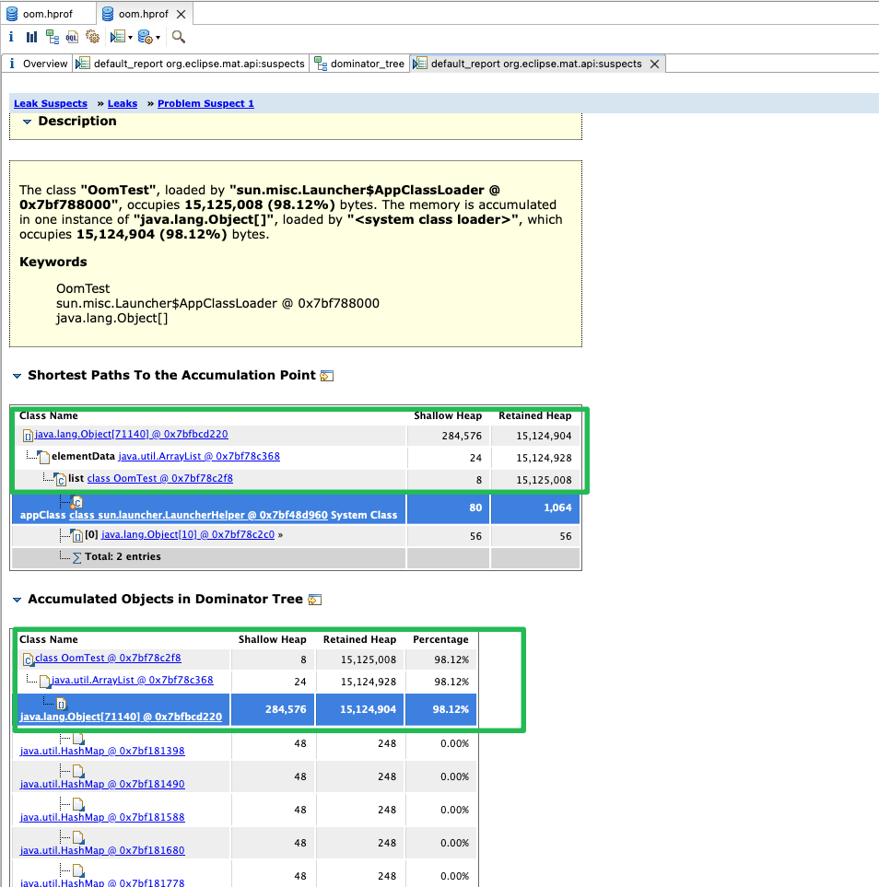Close the active default_report suspects tab

(x=655, y=64)
